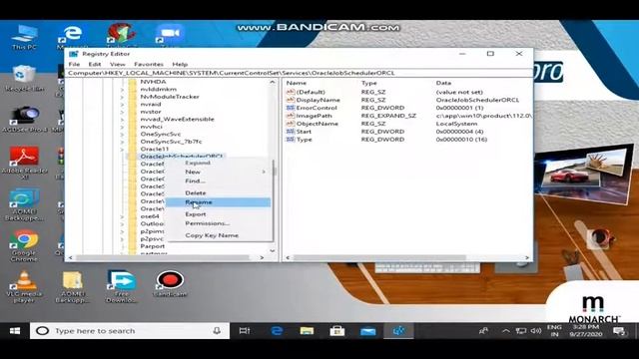Select the DisplayName value icon
The width and height of the screenshot is (639, 359).
pyautogui.click(x=291, y=100)
